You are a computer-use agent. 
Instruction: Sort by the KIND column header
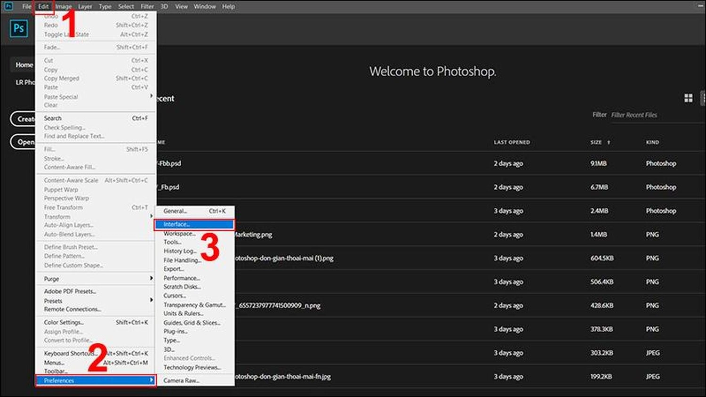click(x=652, y=142)
